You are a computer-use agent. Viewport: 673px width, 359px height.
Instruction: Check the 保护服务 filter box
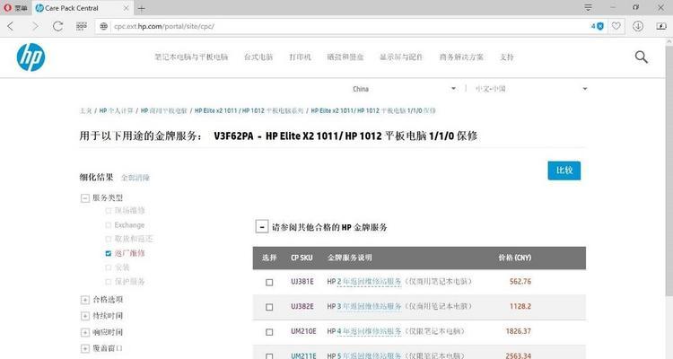pyautogui.click(x=109, y=282)
